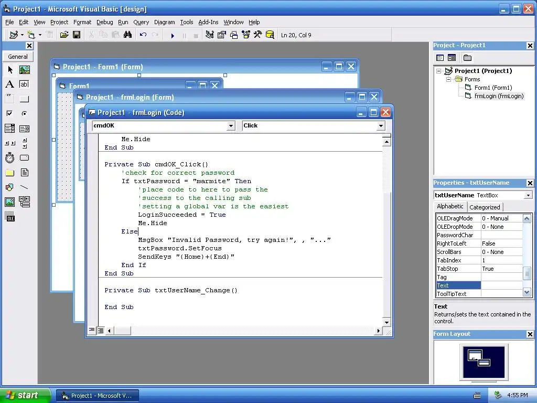Open Object Browser from toolbar

[246, 35]
